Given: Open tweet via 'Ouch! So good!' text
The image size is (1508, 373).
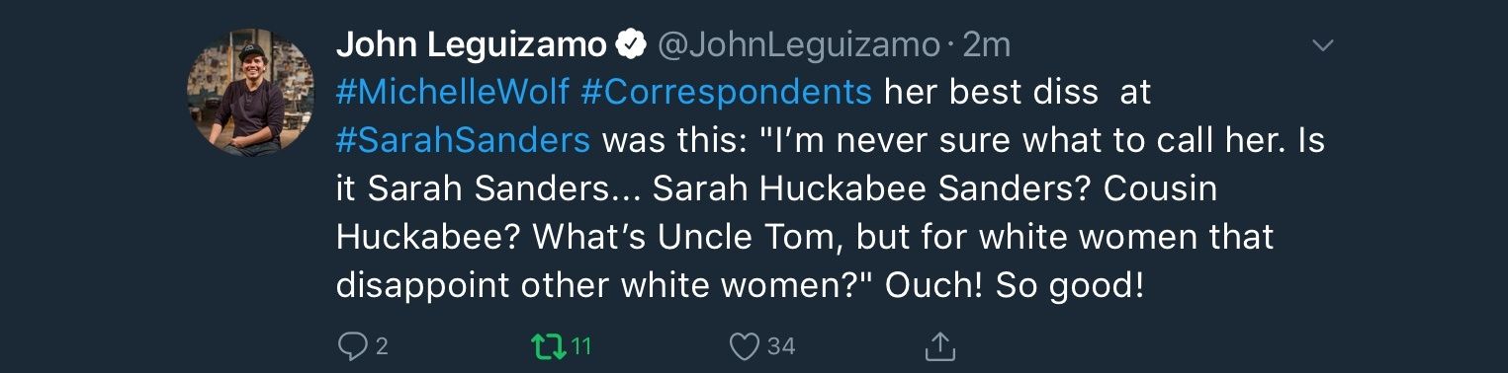Looking at the screenshot, I should tap(1014, 285).
